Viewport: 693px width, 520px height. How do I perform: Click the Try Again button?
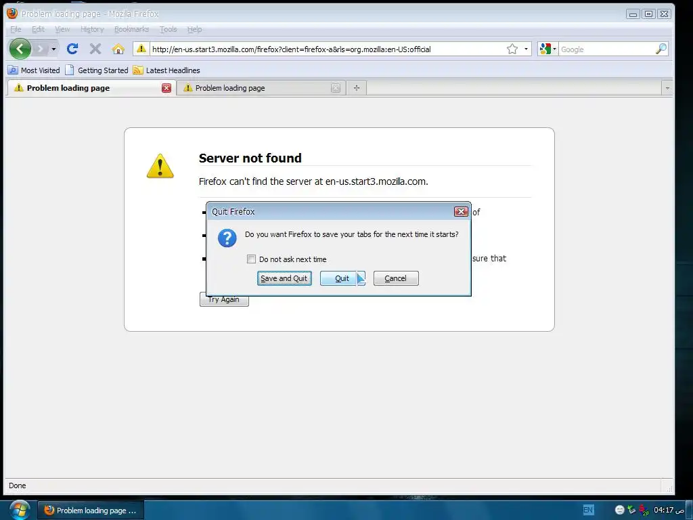pos(224,300)
